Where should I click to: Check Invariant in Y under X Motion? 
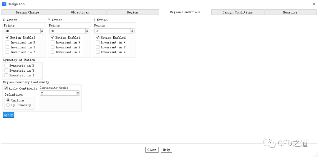tap(7, 47)
